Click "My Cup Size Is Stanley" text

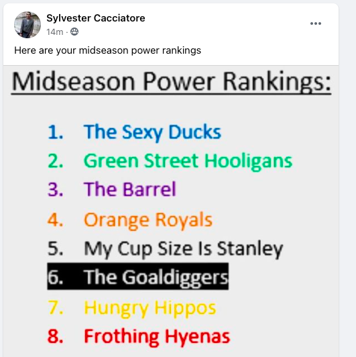(x=183, y=249)
